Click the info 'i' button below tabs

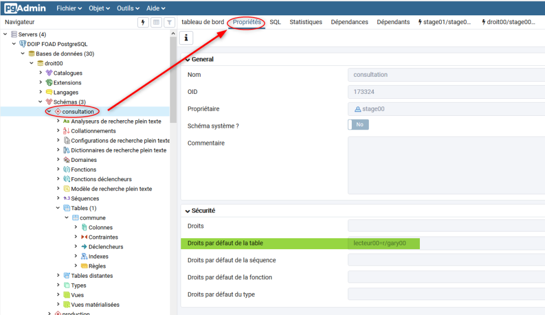click(186, 38)
